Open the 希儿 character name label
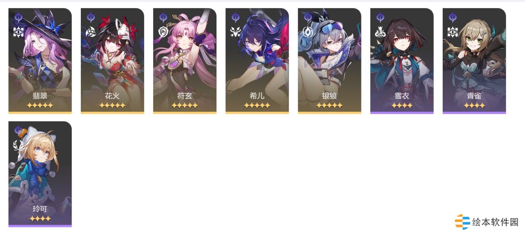This screenshot has width=525, height=232. (x=257, y=96)
